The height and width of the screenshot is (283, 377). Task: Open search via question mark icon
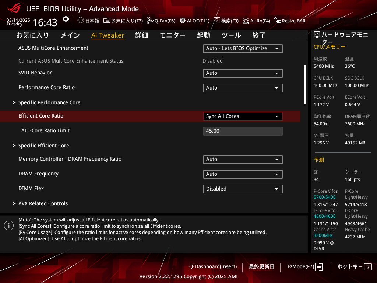click(217, 21)
